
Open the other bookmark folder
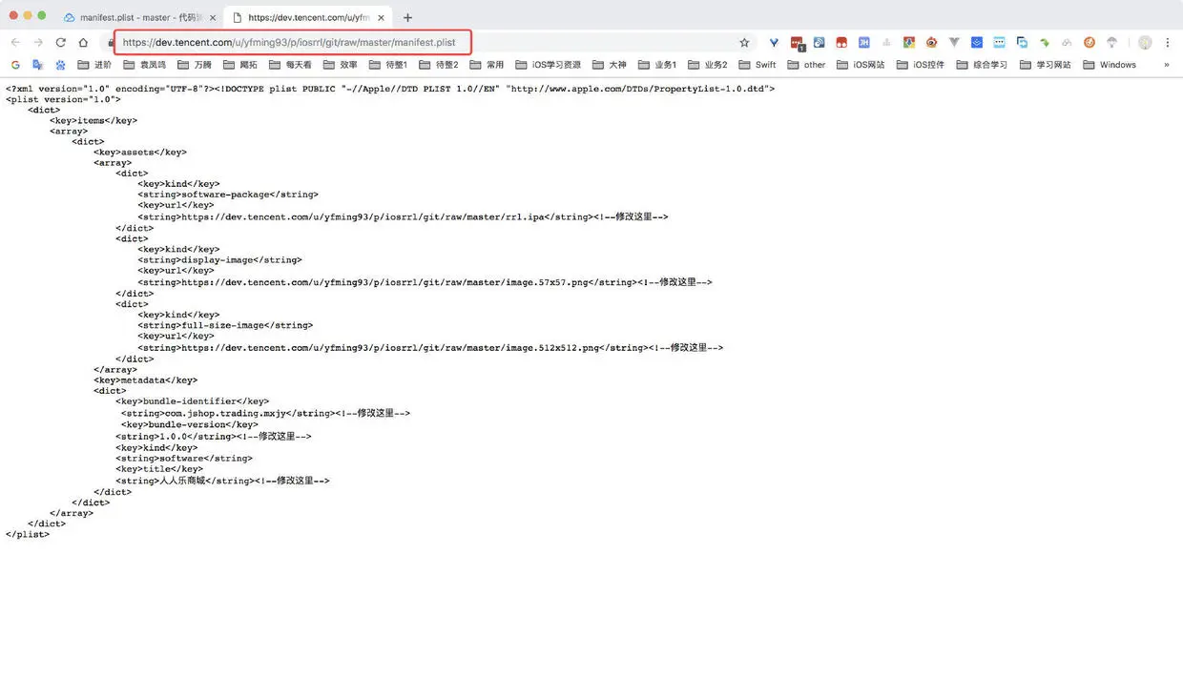point(806,65)
